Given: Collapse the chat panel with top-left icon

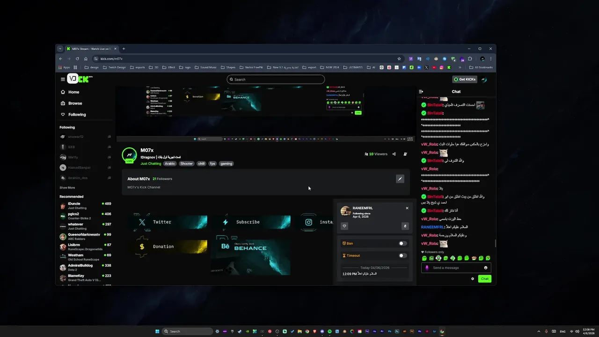Looking at the screenshot, I should tap(421, 92).
